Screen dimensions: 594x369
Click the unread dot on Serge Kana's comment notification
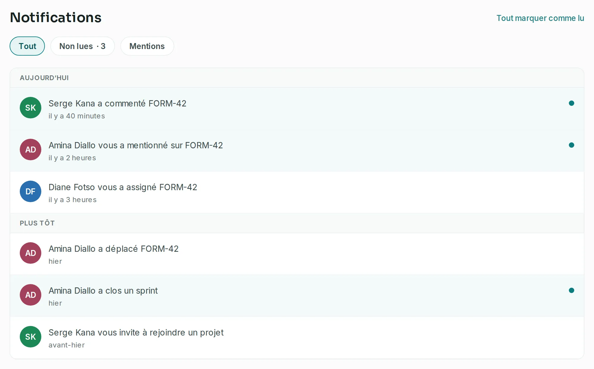(x=571, y=103)
